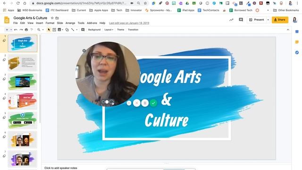Screen dimensions: 302x170
Task: Select slide 1 thumbnail
Action: 23,43
